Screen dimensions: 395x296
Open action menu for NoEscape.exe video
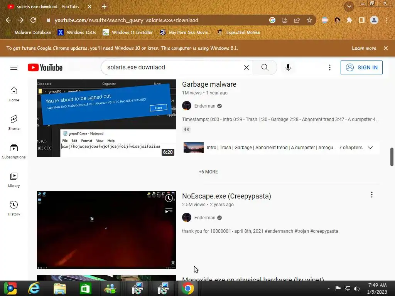(371, 195)
